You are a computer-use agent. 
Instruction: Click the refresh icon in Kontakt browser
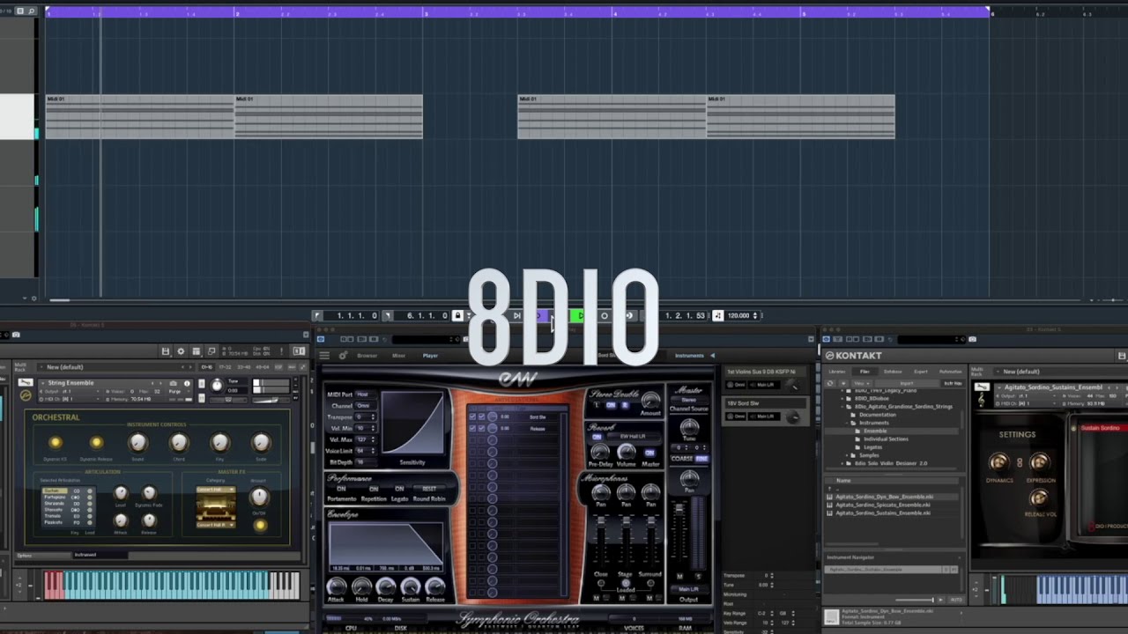tap(830, 383)
